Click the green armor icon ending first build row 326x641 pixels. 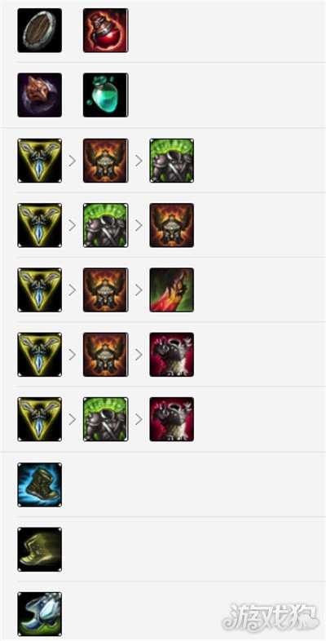coord(172,160)
